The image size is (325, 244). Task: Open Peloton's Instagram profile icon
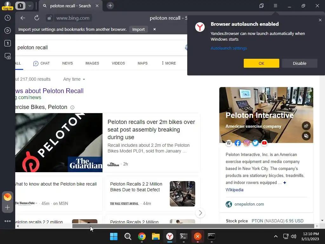pyautogui.click(x=247, y=143)
